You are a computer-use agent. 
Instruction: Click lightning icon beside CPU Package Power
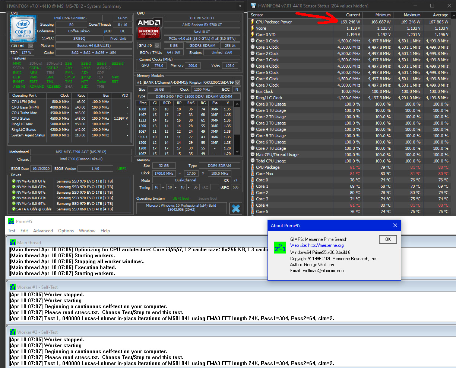click(x=253, y=22)
